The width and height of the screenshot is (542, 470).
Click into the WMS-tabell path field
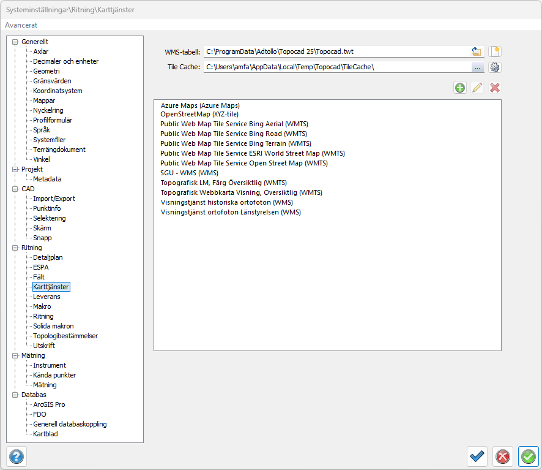(335, 51)
